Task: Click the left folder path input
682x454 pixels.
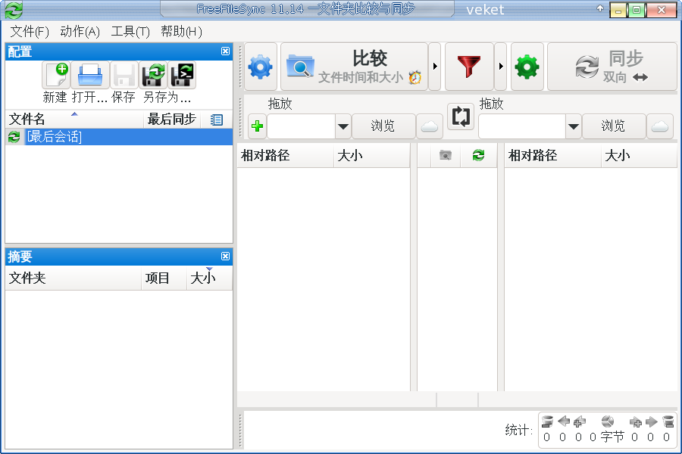Action: coord(301,126)
